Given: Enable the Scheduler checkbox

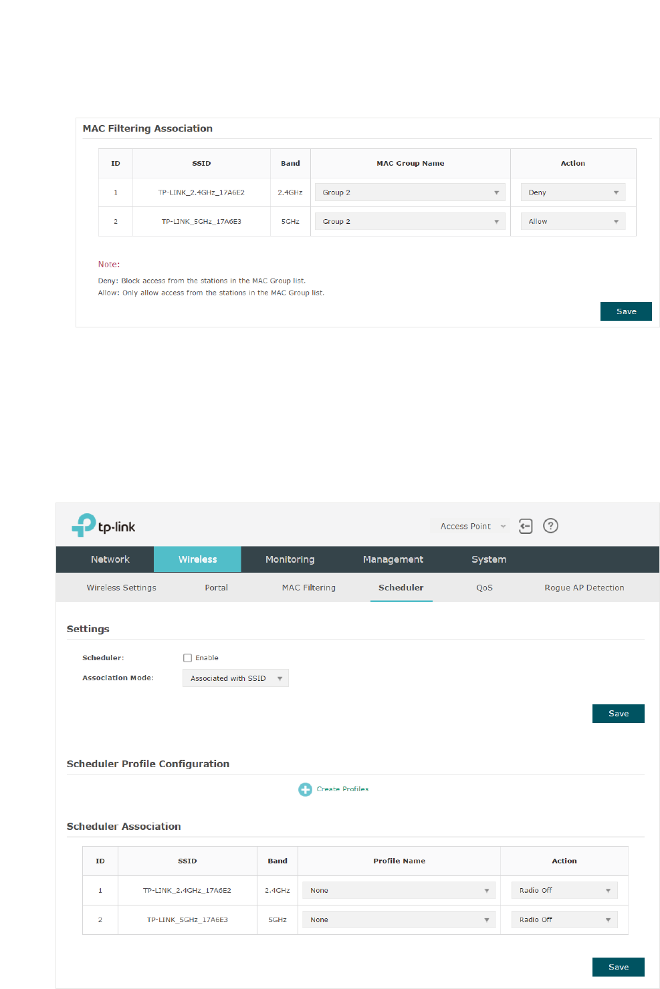Looking at the screenshot, I should click(187, 658).
